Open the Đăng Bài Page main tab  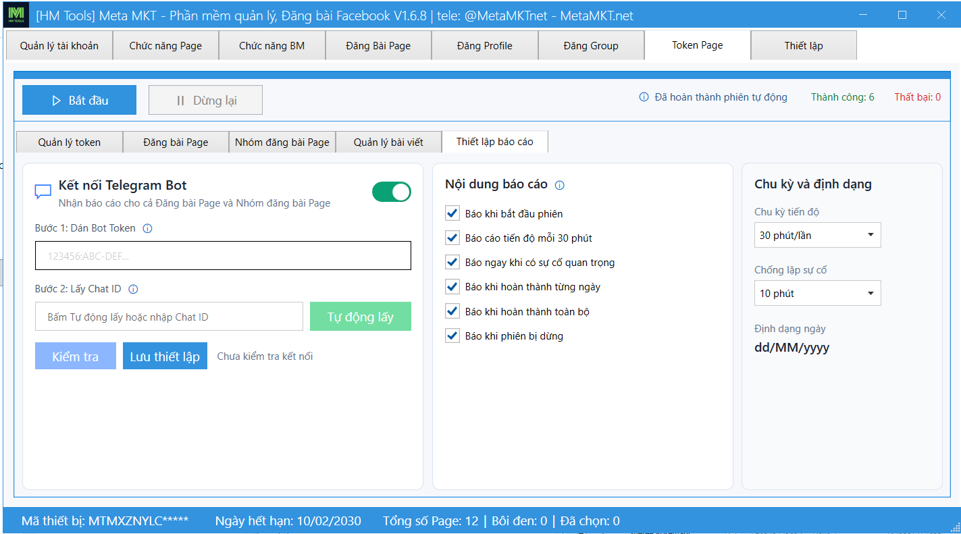(378, 46)
